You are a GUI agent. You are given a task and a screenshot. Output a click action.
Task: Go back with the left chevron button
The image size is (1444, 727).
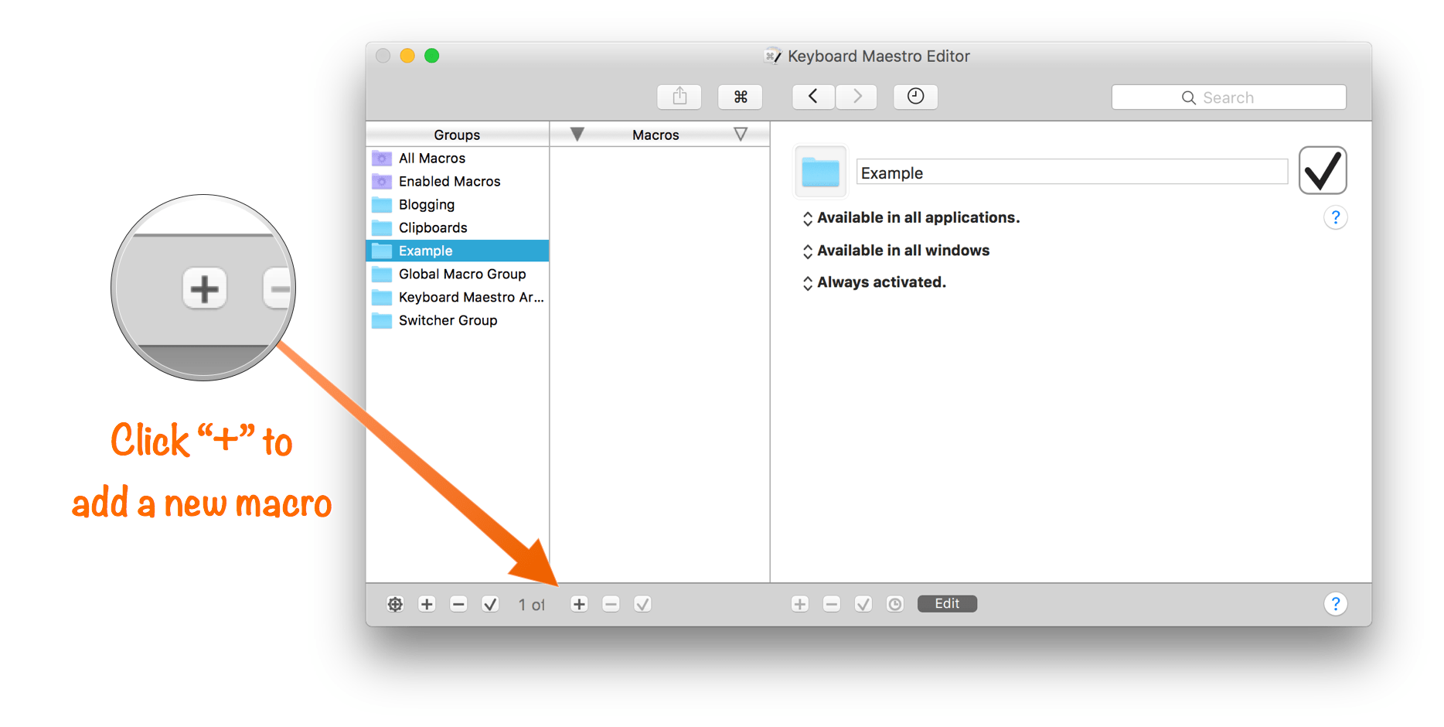click(813, 97)
